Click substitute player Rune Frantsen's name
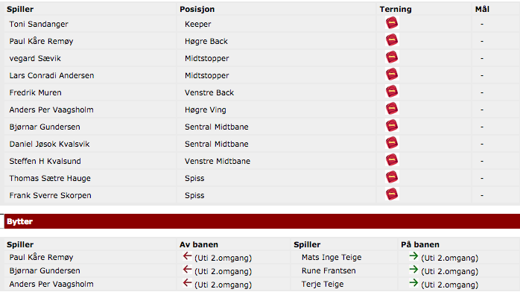520x292 pixels. (x=329, y=271)
